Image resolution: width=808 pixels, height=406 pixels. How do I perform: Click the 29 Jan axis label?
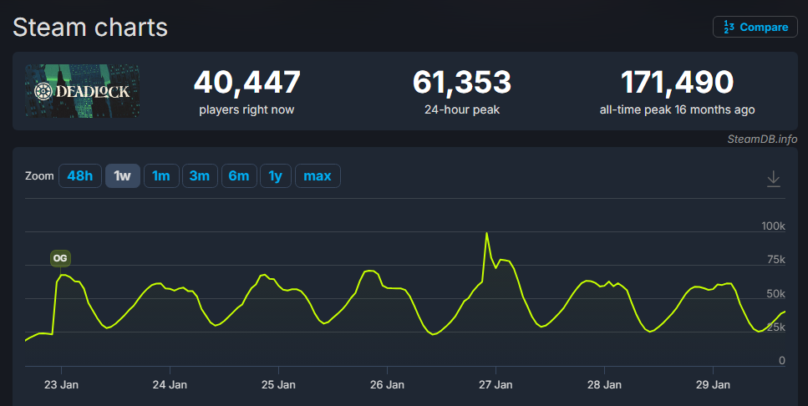pos(714,385)
